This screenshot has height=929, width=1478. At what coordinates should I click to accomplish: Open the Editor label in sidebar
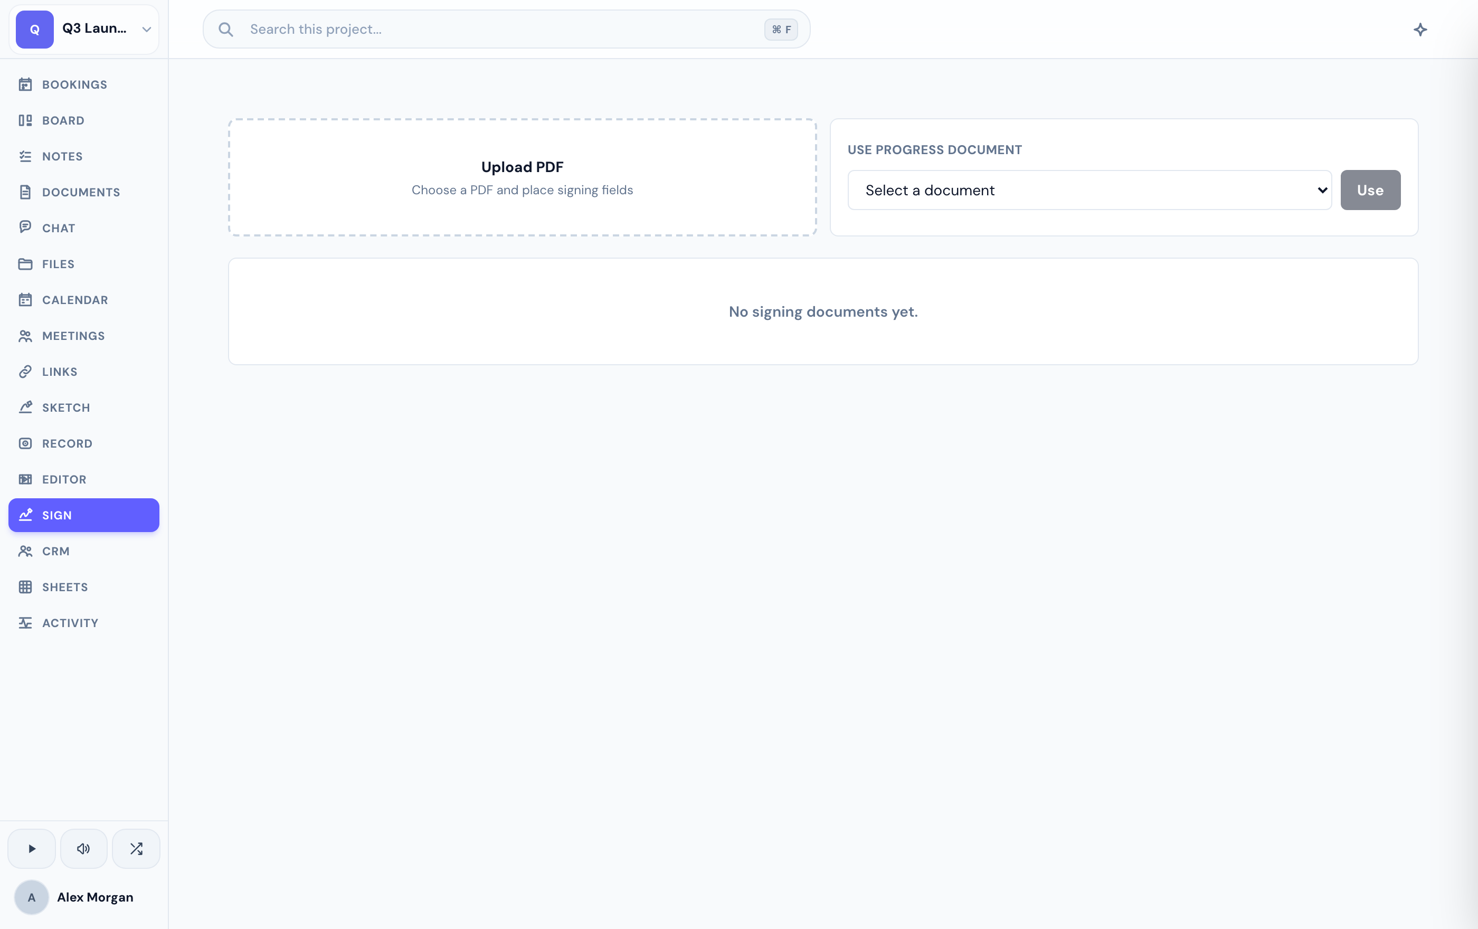click(64, 479)
